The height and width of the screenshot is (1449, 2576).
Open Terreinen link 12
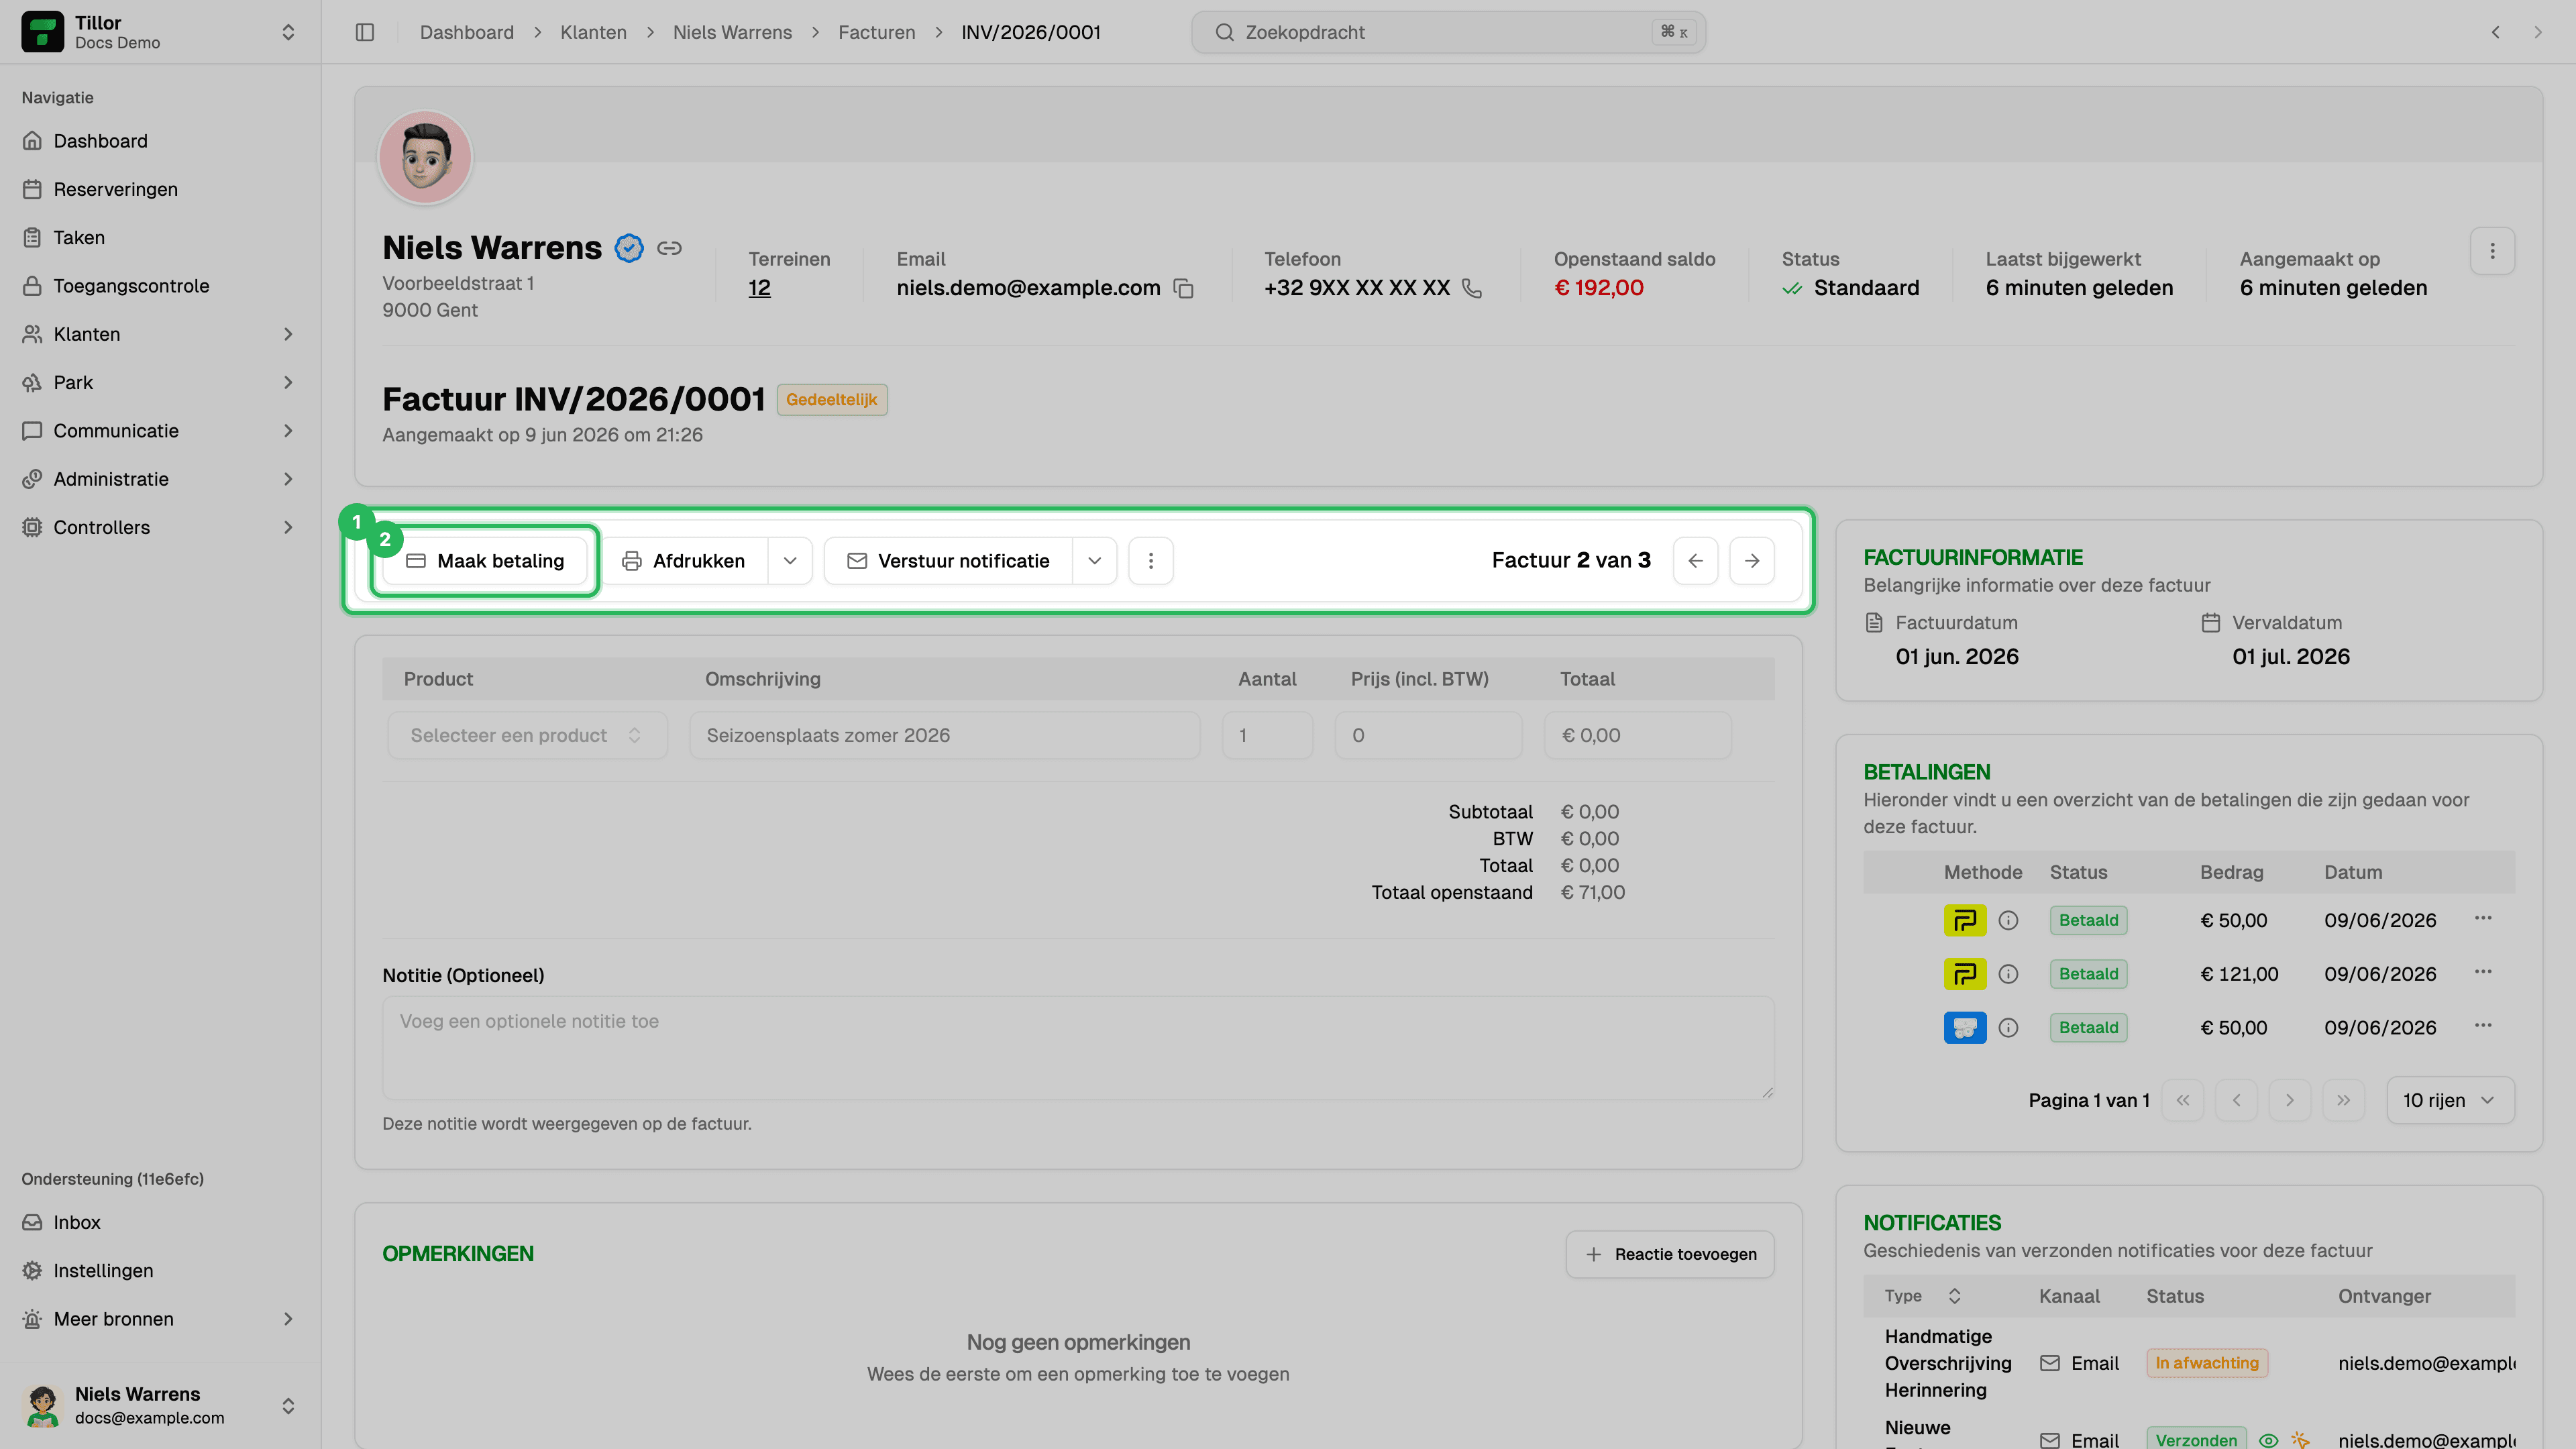point(759,288)
